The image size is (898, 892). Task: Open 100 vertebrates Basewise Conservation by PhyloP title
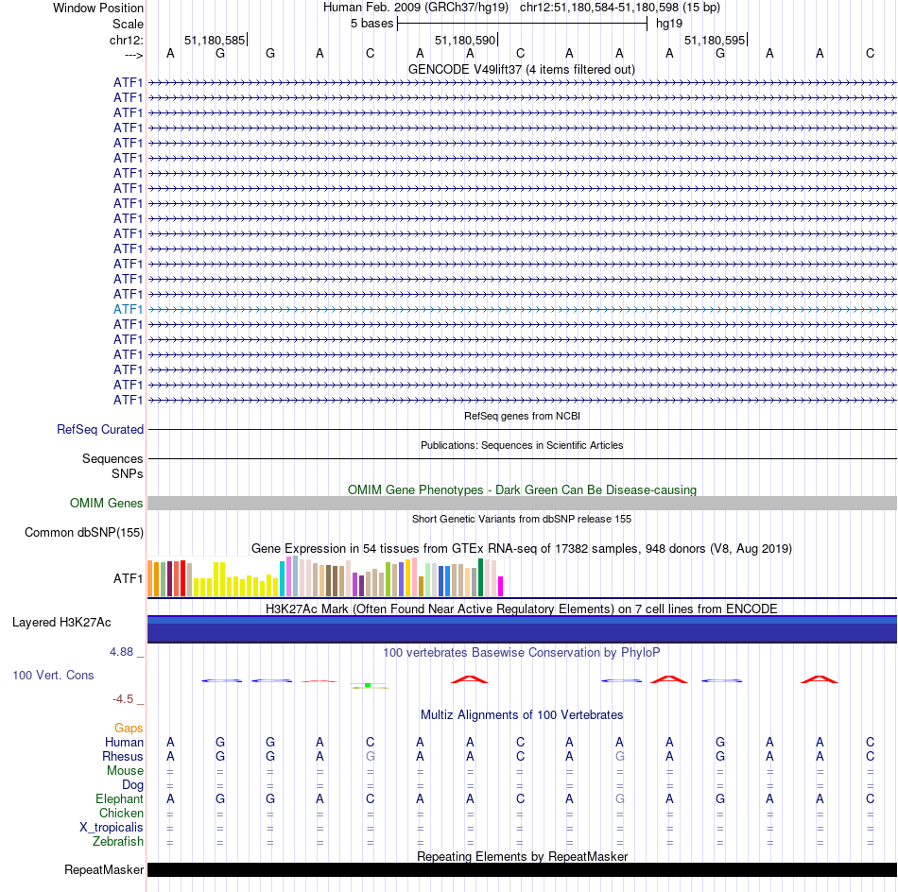point(521,652)
